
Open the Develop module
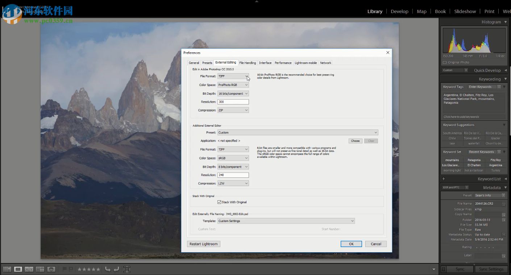click(399, 11)
